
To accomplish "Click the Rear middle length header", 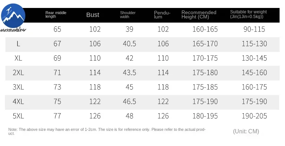I will coord(56,14).
